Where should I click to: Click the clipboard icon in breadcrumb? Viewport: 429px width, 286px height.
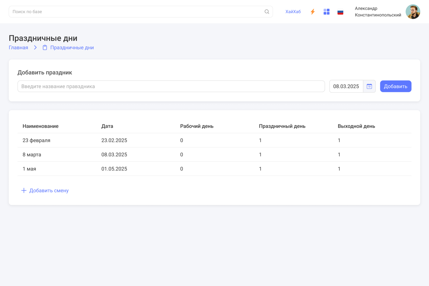coord(45,47)
